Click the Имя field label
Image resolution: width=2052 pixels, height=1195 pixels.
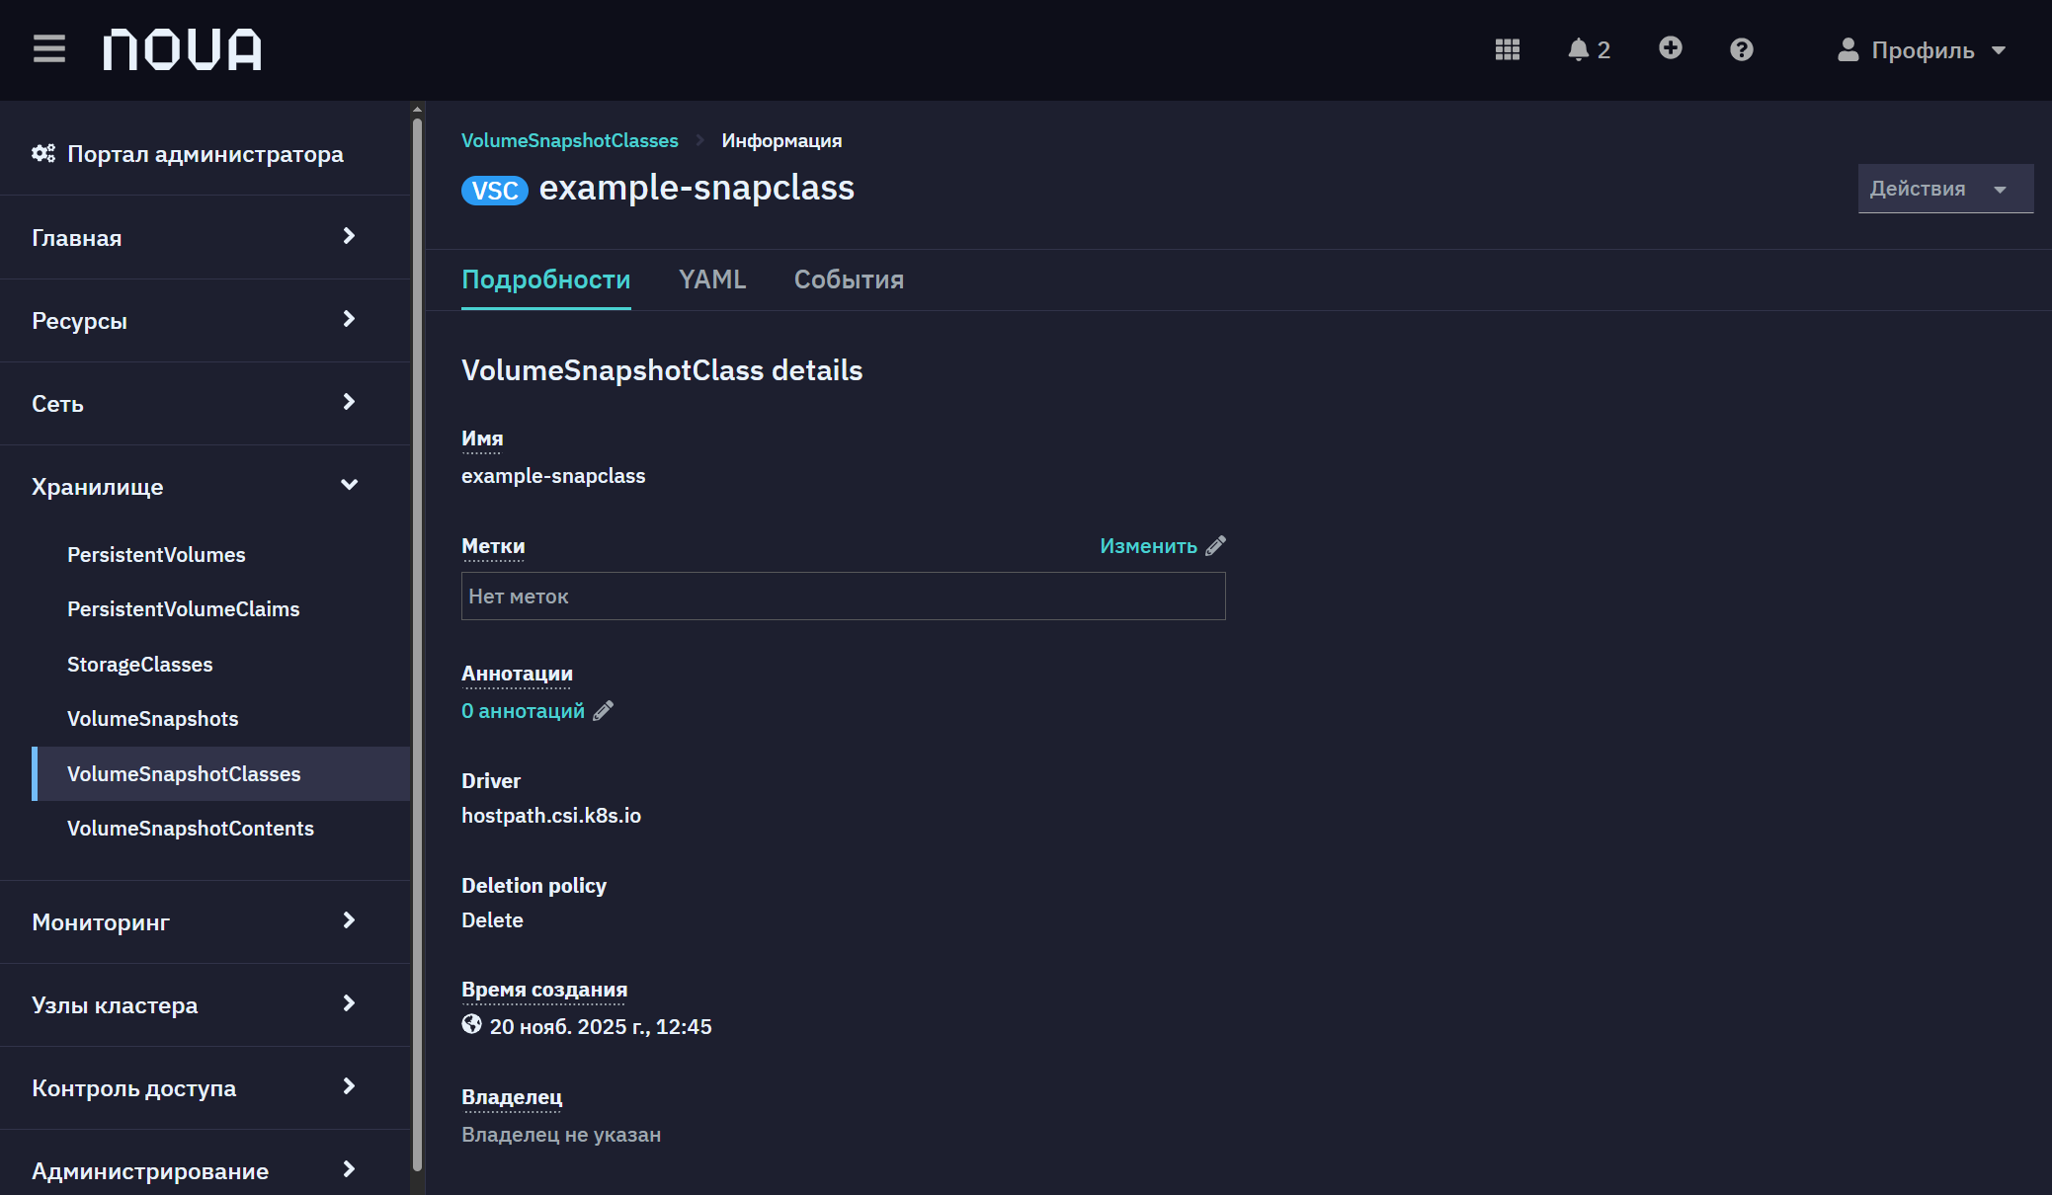pyautogui.click(x=482, y=438)
